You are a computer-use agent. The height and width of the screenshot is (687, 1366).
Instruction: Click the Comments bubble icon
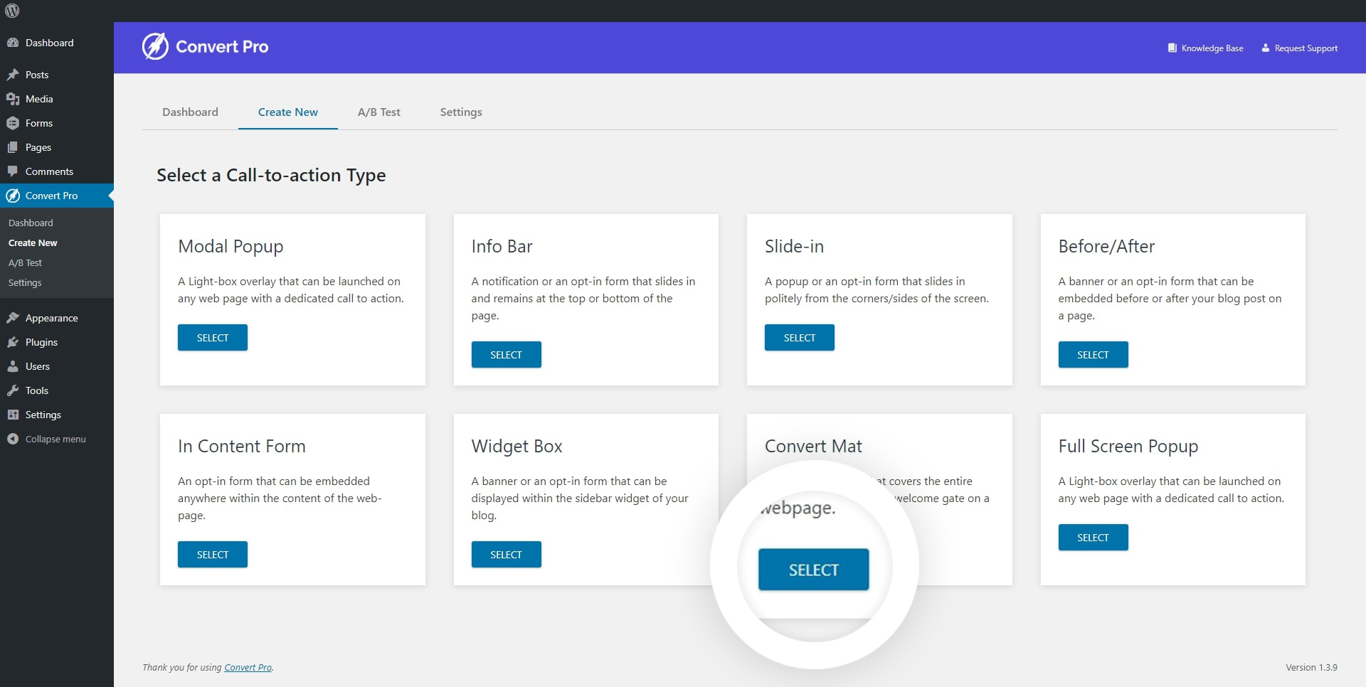13,171
